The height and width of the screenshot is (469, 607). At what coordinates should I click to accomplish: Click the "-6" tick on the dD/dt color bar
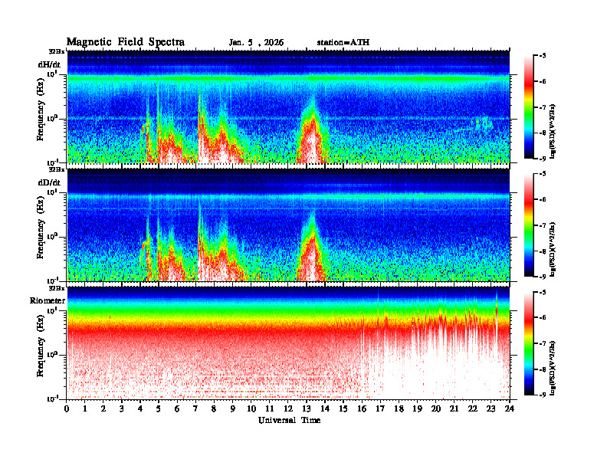(543, 199)
